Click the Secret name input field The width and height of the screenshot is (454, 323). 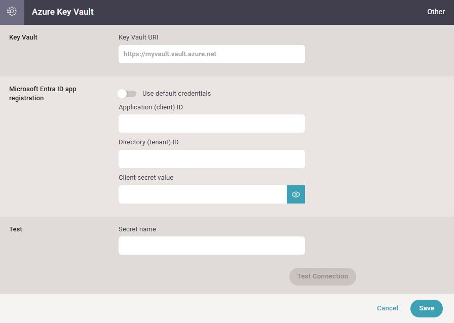(212, 246)
